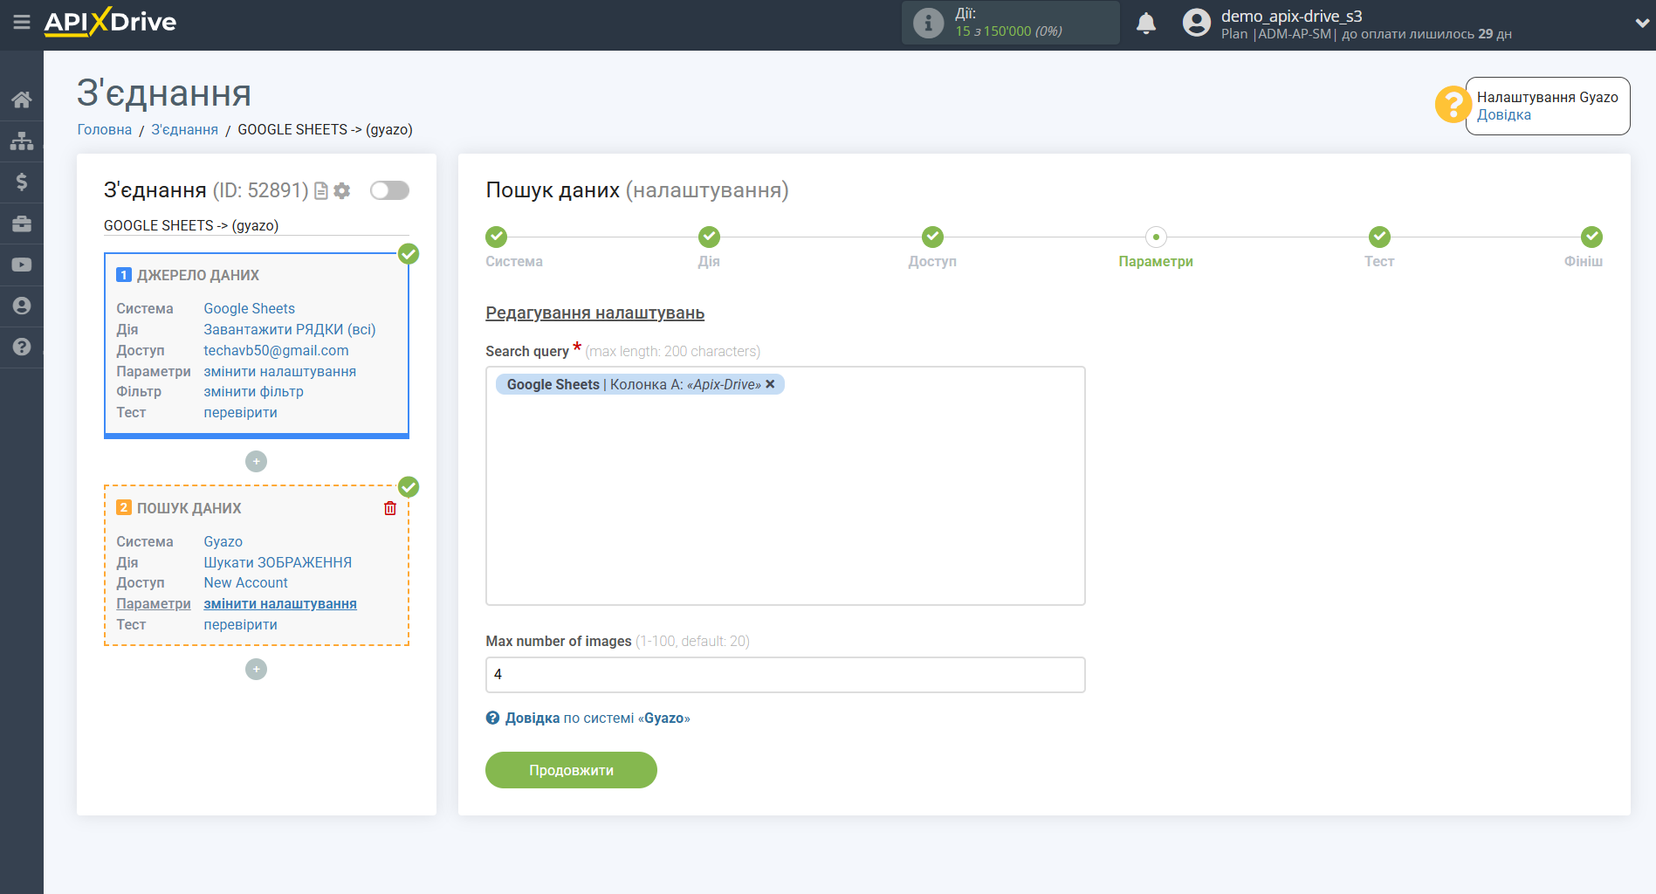
Task: Click the briefcase icon in the sidebar
Action: [x=22, y=223]
